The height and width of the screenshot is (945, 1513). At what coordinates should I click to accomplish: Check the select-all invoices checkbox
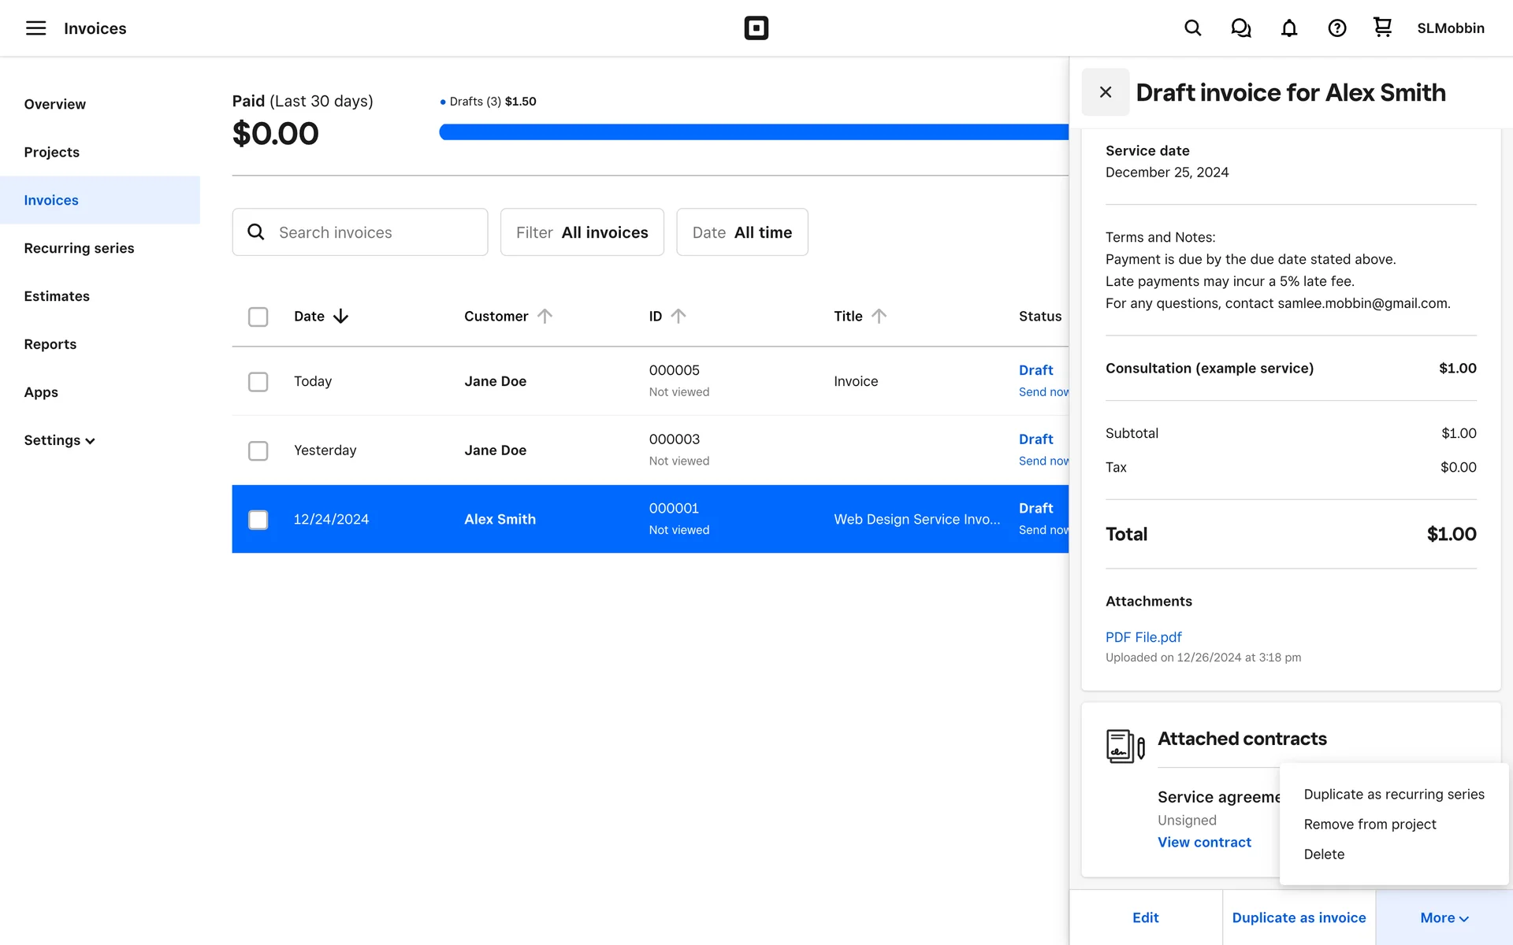pos(258,317)
